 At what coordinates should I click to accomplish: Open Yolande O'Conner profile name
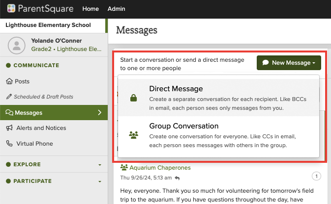(x=57, y=41)
